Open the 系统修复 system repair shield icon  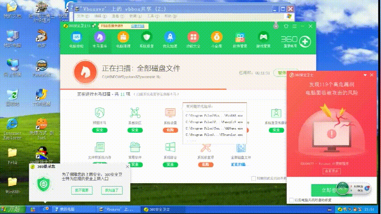146,37
